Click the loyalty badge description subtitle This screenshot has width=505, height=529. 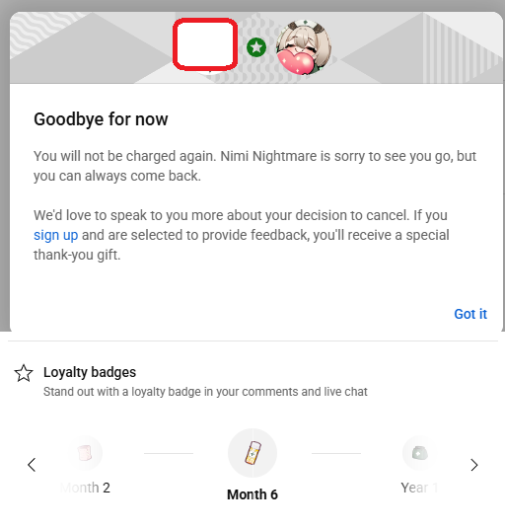pos(205,392)
